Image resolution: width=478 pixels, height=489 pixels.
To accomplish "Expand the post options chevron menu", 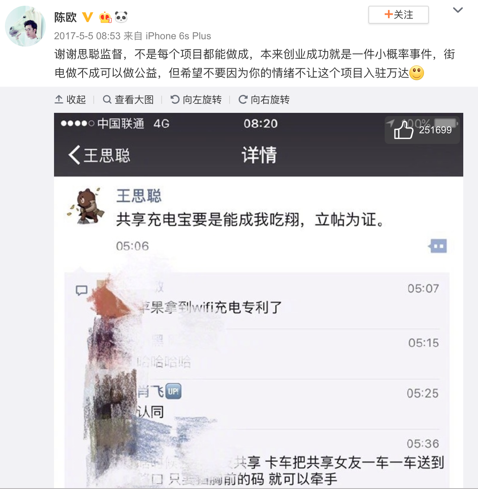I will pyautogui.click(x=458, y=10).
